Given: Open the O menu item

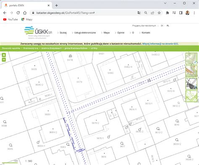Looking at the screenshot, I should [x=133, y=33].
